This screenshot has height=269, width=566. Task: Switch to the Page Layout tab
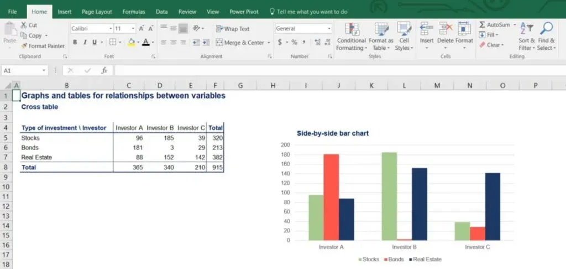click(x=96, y=12)
